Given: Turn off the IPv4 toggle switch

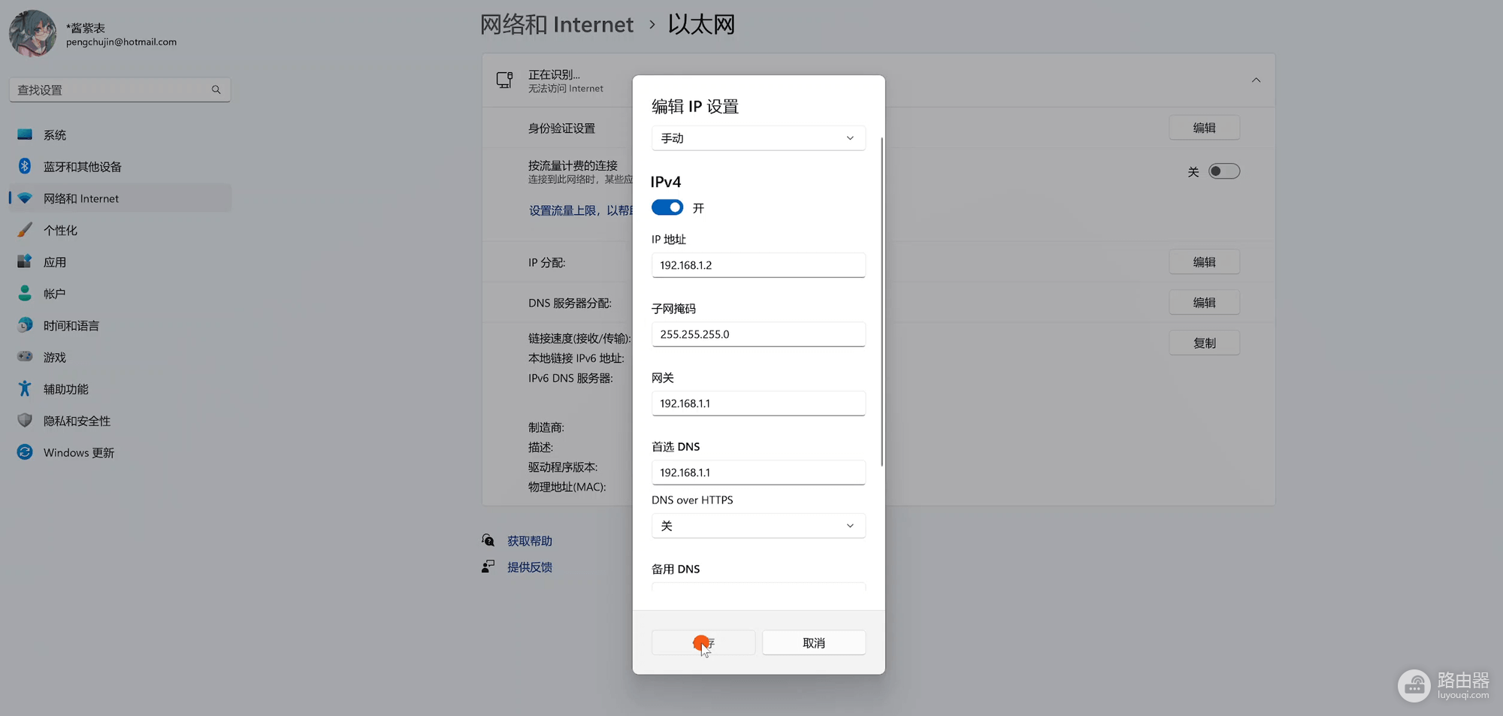Looking at the screenshot, I should click(667, 207).
